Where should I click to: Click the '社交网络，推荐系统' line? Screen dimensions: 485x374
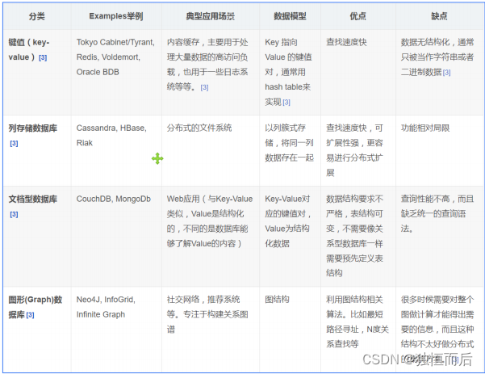pos(203,300)
